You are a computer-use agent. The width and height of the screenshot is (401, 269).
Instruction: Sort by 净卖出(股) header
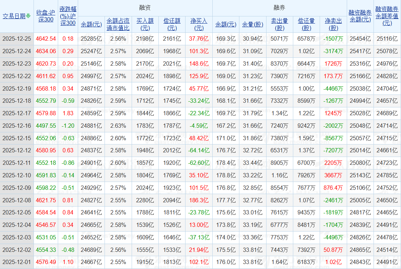(x=333, y=24)
